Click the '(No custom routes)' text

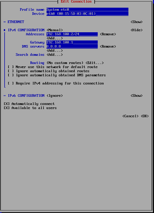pyautogui.click(x=65, y=63)
